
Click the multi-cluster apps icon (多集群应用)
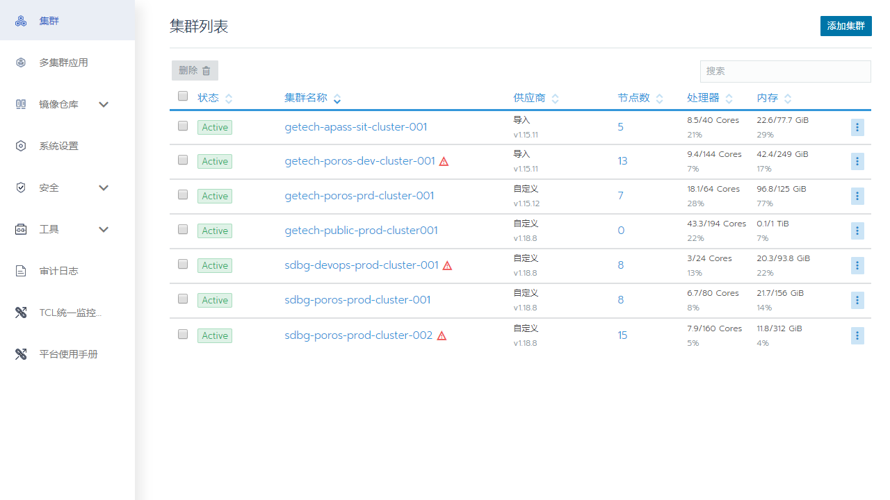pyautogui.click(x=21, y=62)
